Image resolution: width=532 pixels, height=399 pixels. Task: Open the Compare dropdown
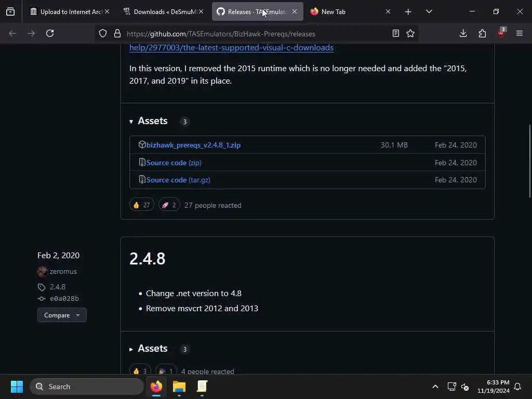tap(62, 315)
